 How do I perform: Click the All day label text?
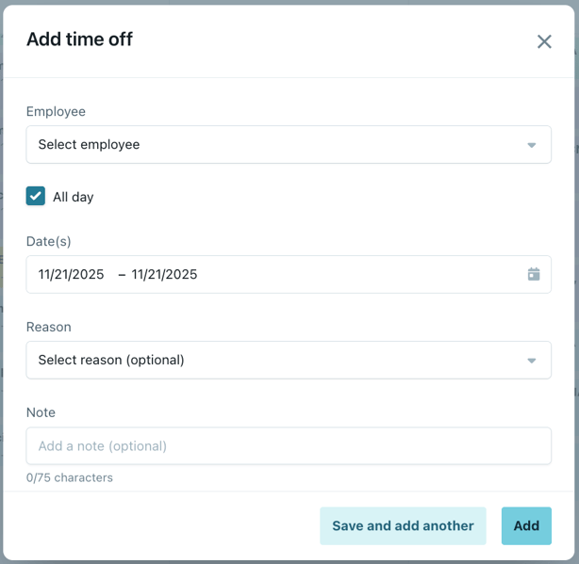coord(74,197)
